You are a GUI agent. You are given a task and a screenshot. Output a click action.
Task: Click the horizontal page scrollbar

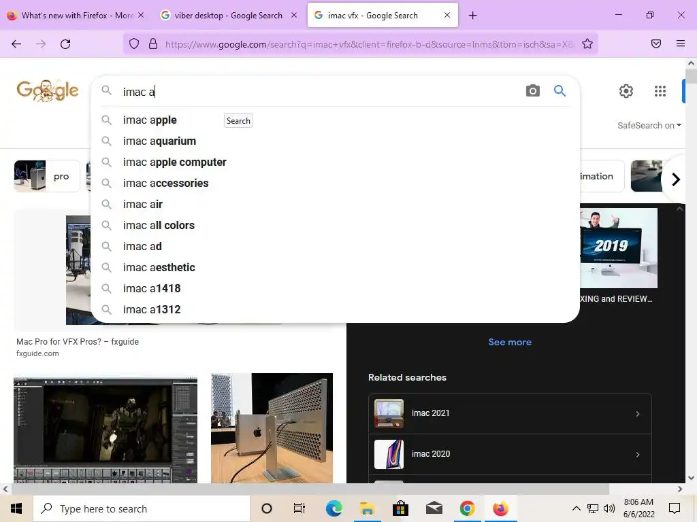[x=310, y=489]
